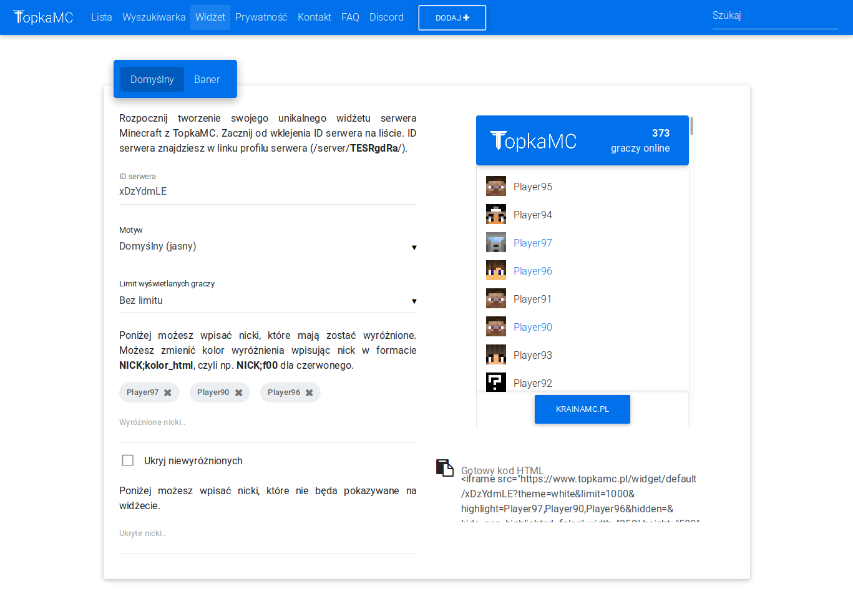Click highlighted Player97 name
Image resolution: width=853 pixels, height=609 pixels.
point(533,243)
